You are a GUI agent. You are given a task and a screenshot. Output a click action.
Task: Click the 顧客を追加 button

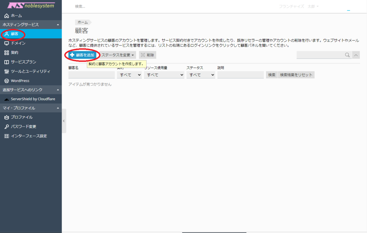pos(82,55)
